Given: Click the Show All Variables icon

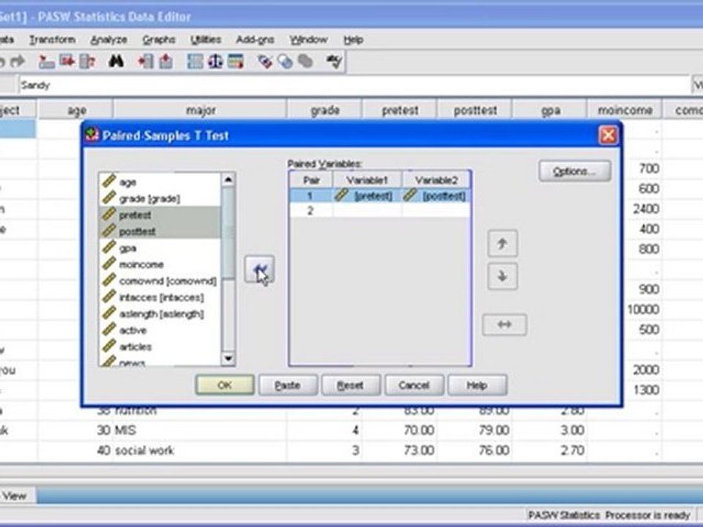Looking at the screenshot, I should point(305,61).
